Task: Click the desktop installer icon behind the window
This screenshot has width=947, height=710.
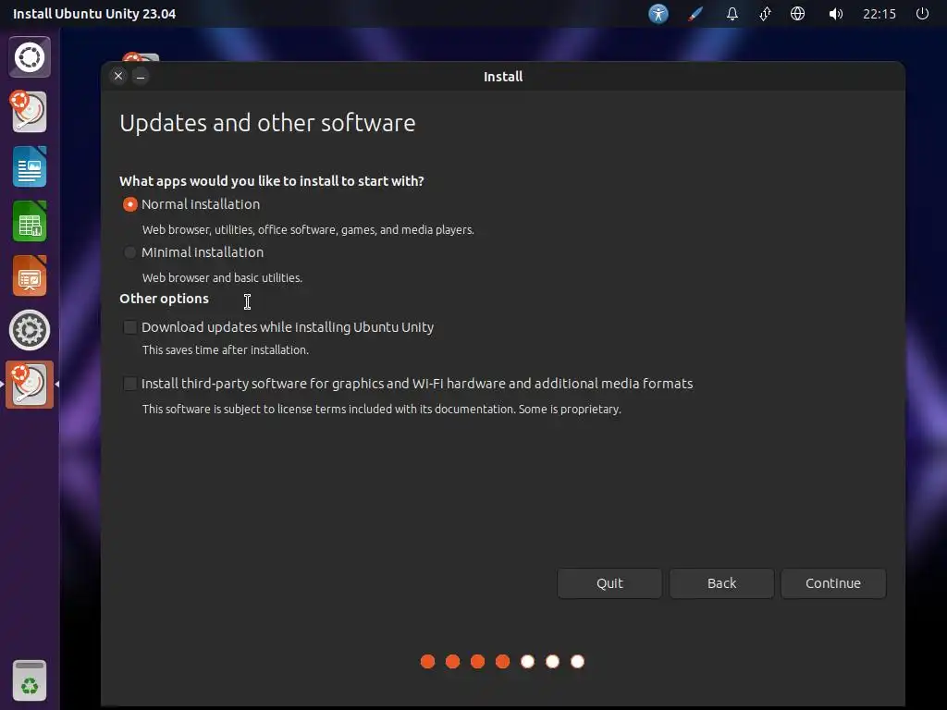Action: [141, 57]
